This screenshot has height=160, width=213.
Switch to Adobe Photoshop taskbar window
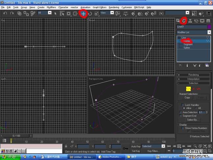(110, 157)
